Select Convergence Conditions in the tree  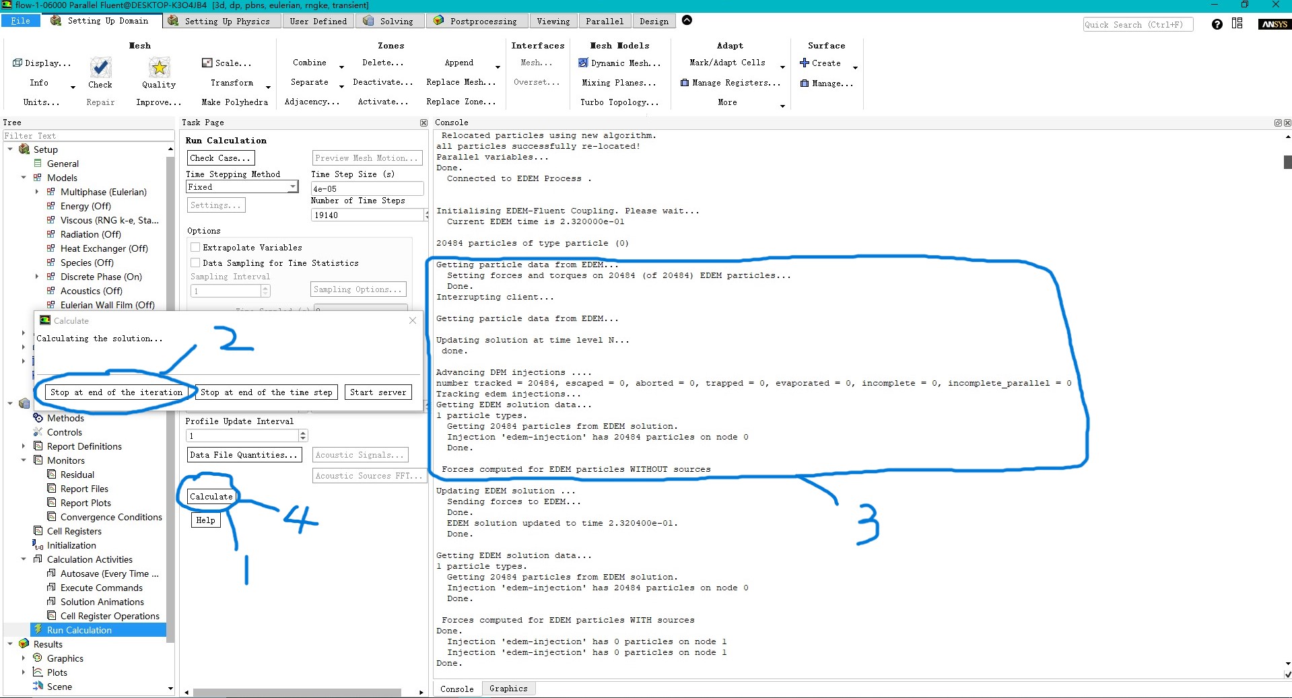coord(111,517)
